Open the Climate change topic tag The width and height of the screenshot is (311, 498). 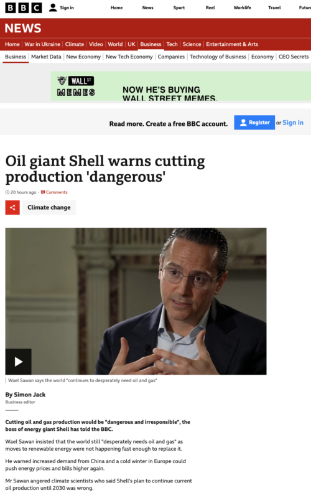tap(49, 207)
